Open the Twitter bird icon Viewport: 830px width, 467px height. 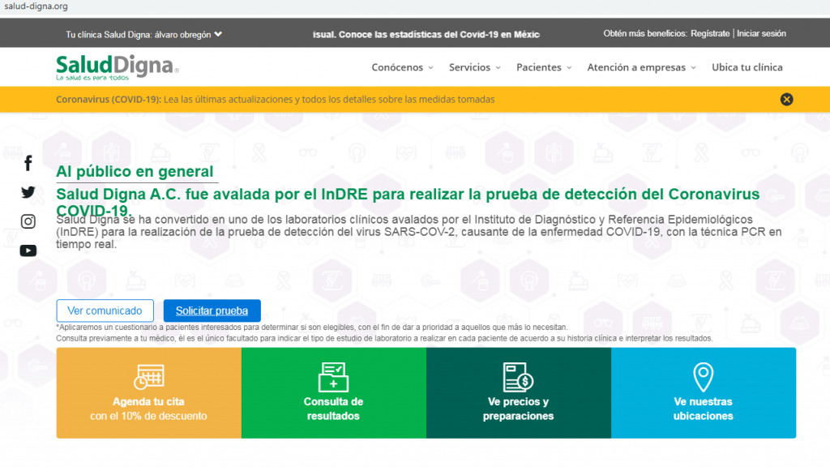click(28, 192)
